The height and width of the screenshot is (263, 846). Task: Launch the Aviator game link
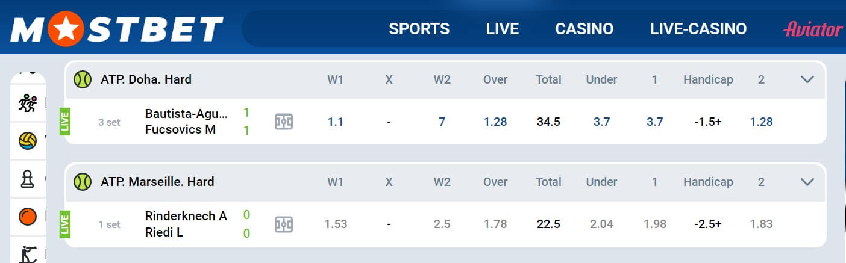813,29
